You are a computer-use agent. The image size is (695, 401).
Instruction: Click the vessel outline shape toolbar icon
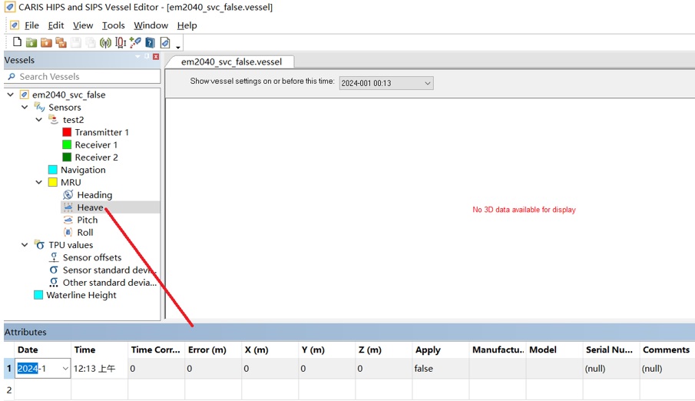coord(121,42)
